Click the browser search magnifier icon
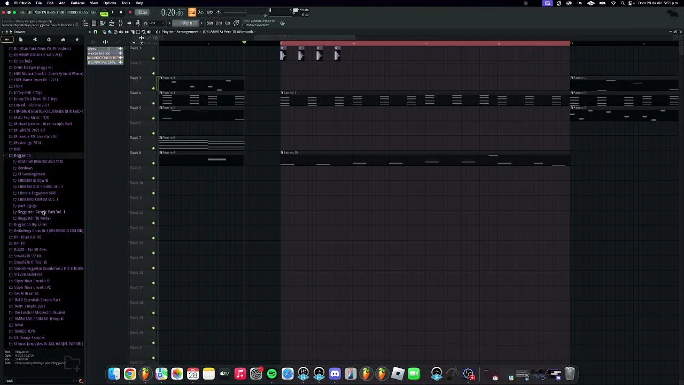 click(x=81, y=381)
